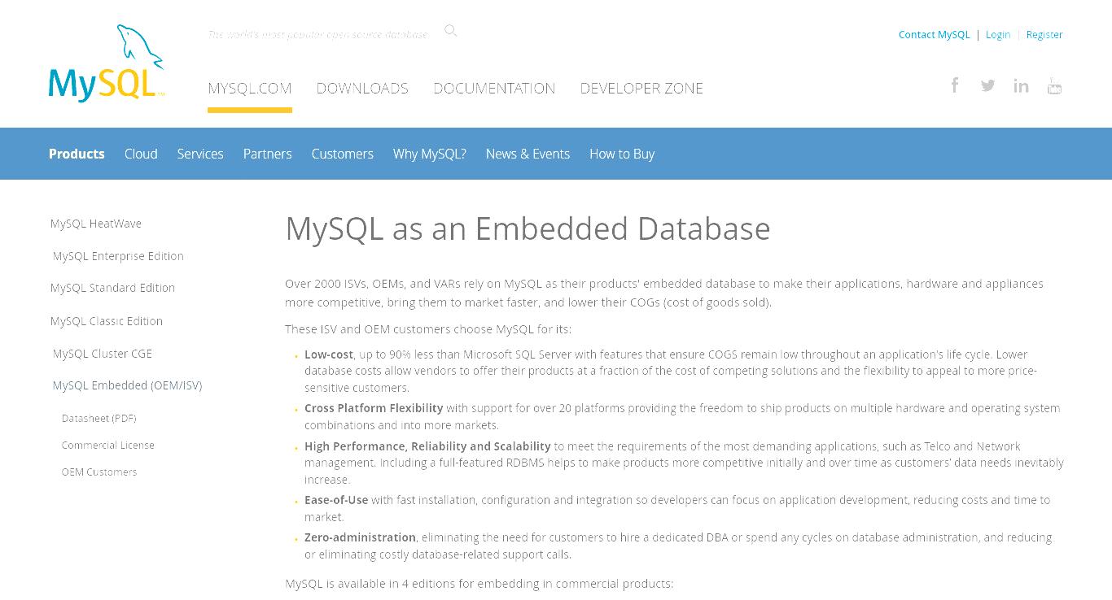Image resolution: width=1112 pixels, height=600 pixels.
Task: Open the DEVELOPER ZONE tab
Action: tap(641, 88)
